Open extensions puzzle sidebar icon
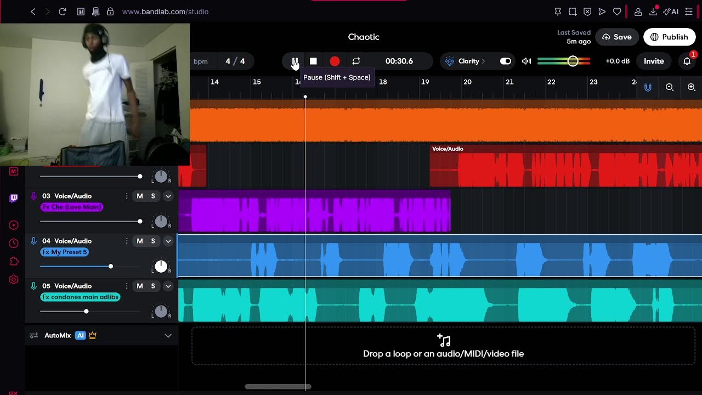702x395 pixels. (x=14, y=261)
